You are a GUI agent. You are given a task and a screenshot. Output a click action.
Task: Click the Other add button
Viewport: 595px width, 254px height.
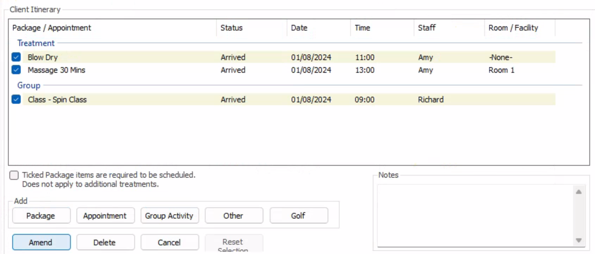234,216
